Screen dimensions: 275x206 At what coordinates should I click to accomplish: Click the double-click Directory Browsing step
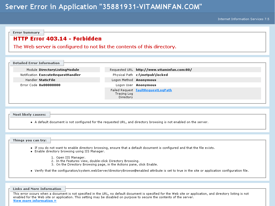(98, 161)
